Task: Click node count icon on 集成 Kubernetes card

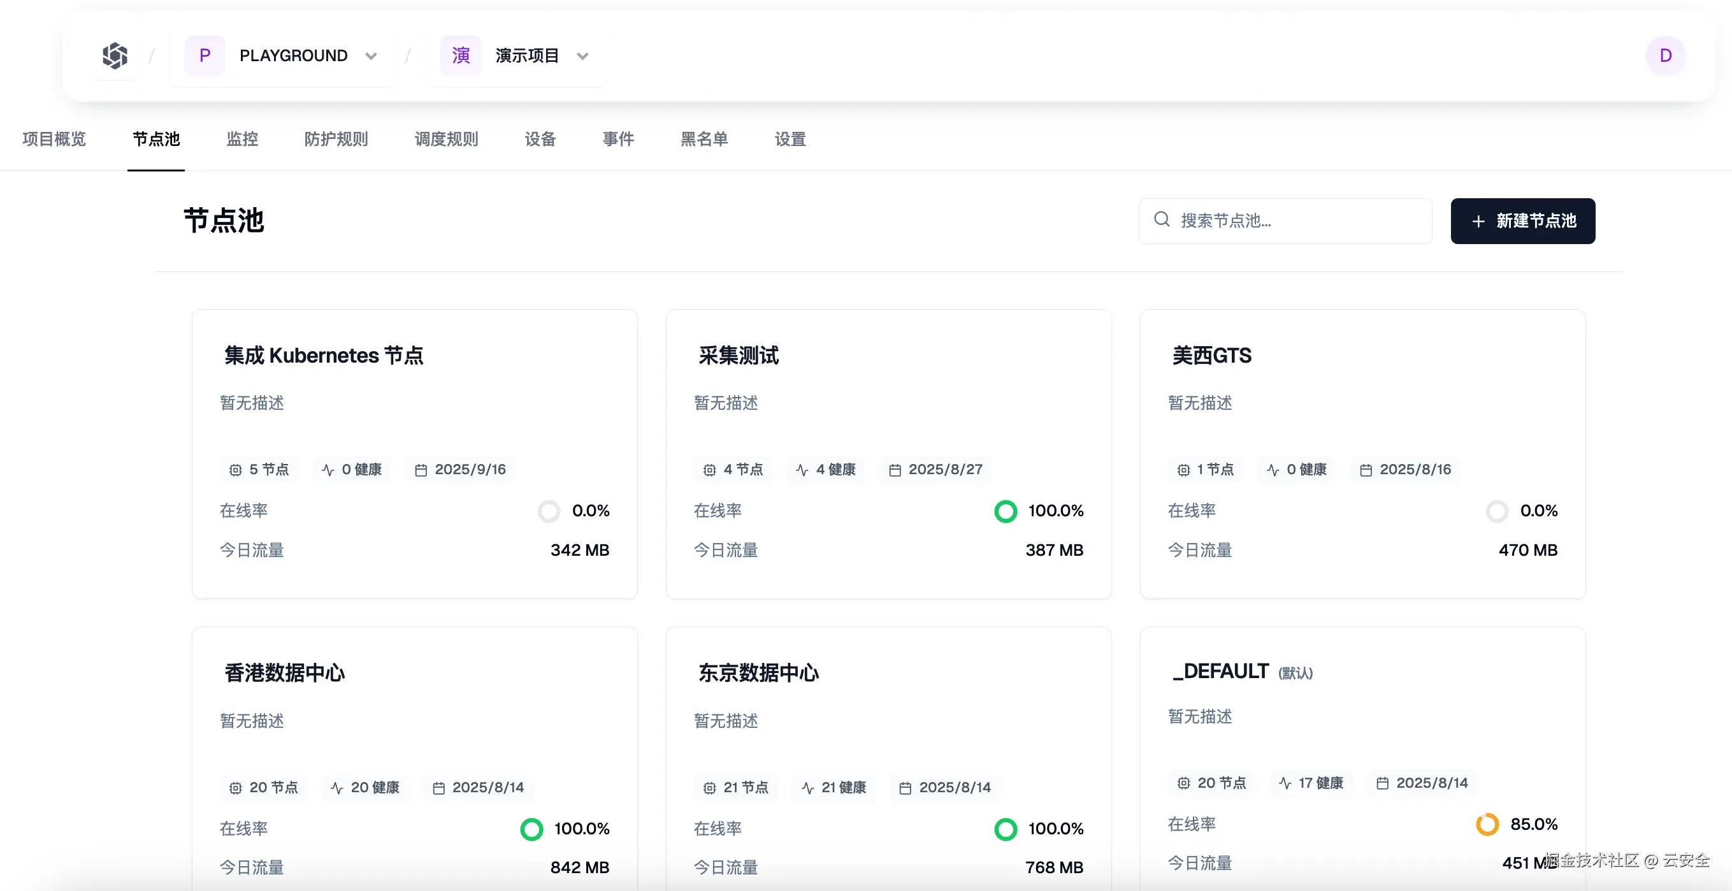Action: click(x=235, y=470)
